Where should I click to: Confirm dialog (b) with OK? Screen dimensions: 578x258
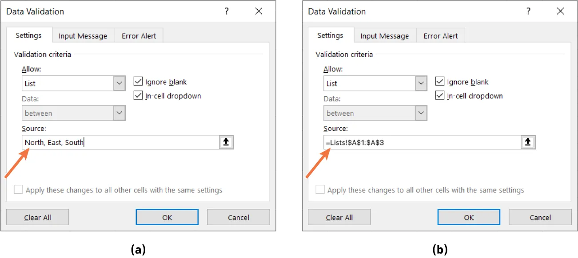pyautogui.click(x=468, y=217)
